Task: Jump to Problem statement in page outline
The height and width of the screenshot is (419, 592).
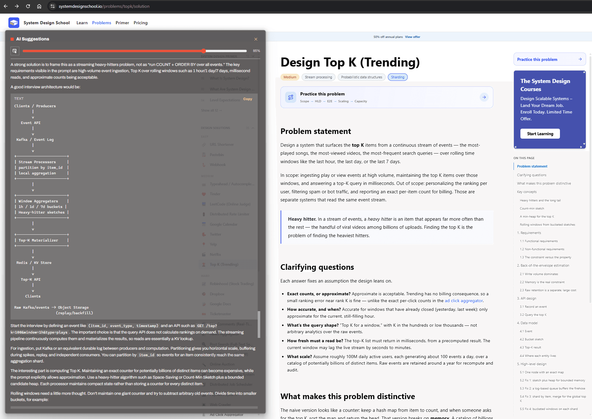Action: coord(532,166)
